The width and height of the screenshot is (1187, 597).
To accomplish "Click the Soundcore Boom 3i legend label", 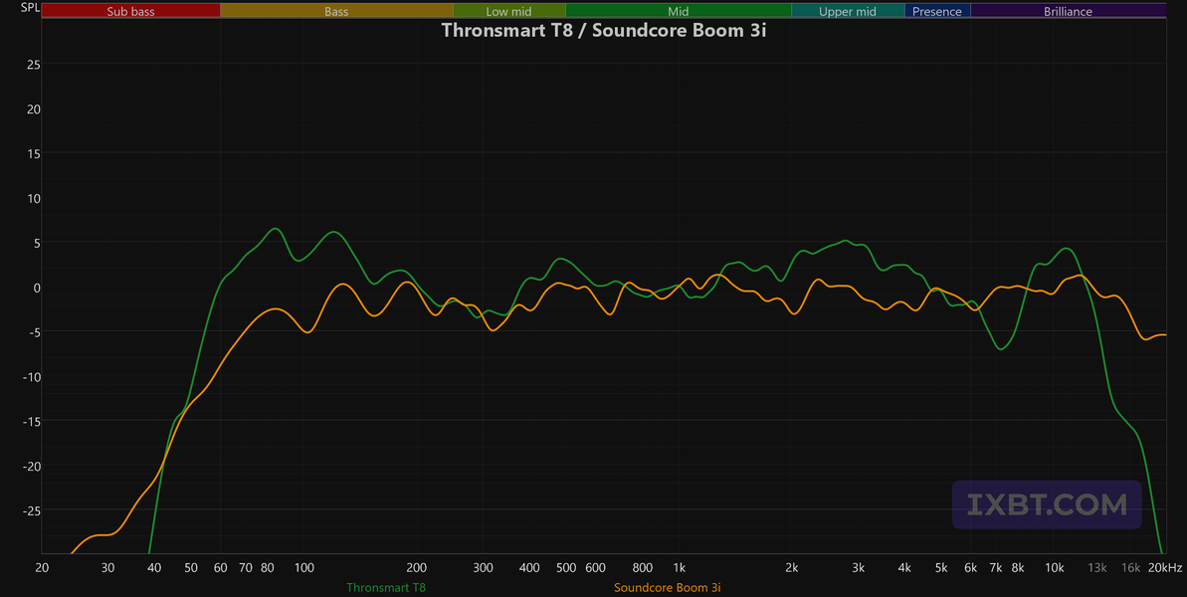I will coord(667,587).
